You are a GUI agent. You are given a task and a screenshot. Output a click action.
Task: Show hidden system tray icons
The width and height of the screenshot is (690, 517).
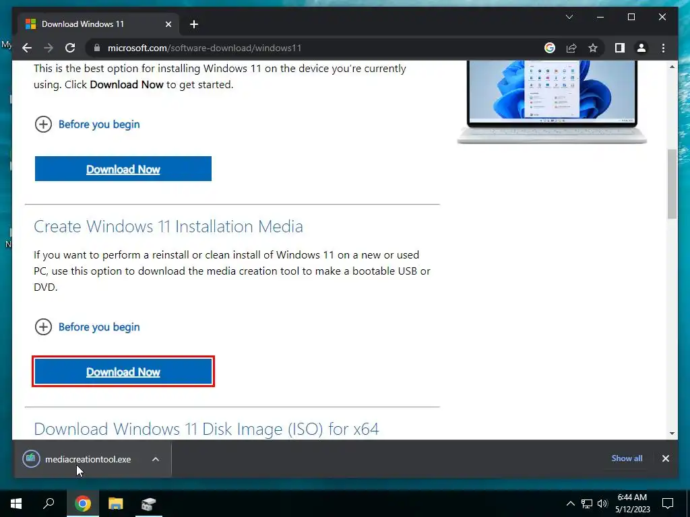[x=570, y=504]
